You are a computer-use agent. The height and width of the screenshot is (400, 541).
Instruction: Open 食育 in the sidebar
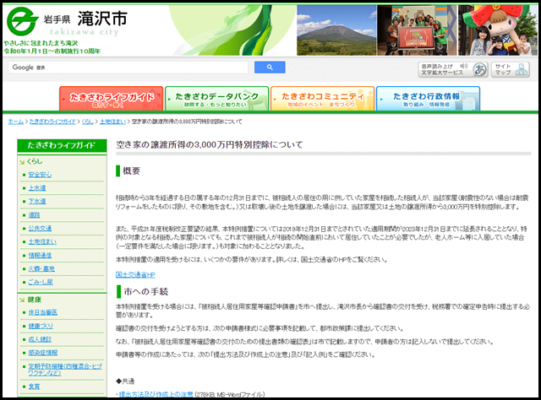click(x=34, y=386)
